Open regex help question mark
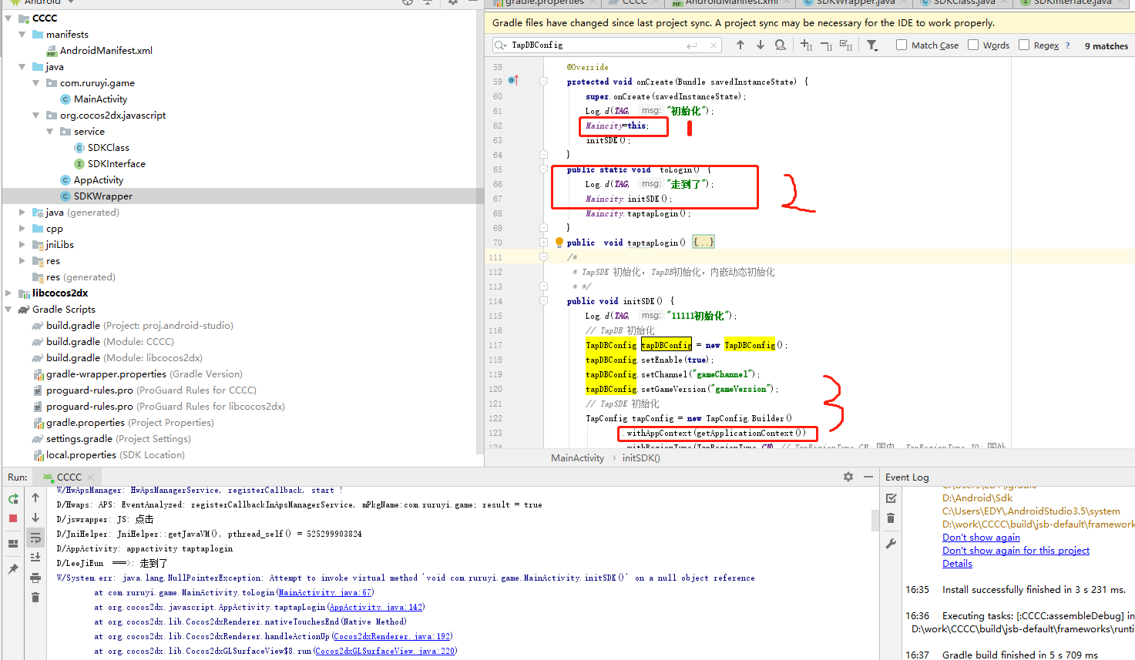The height and width of the screenshot is (660, 1135). (1067, 45)
